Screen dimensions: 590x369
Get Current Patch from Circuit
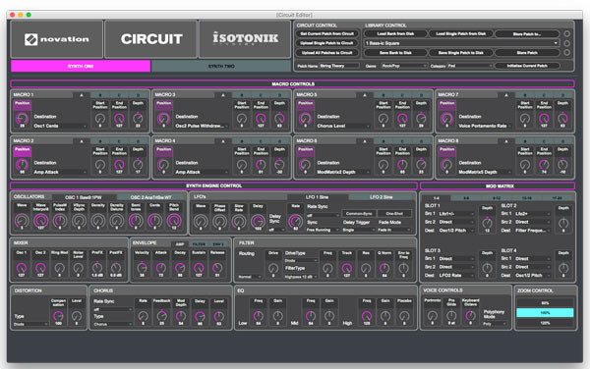coord(326,33)
